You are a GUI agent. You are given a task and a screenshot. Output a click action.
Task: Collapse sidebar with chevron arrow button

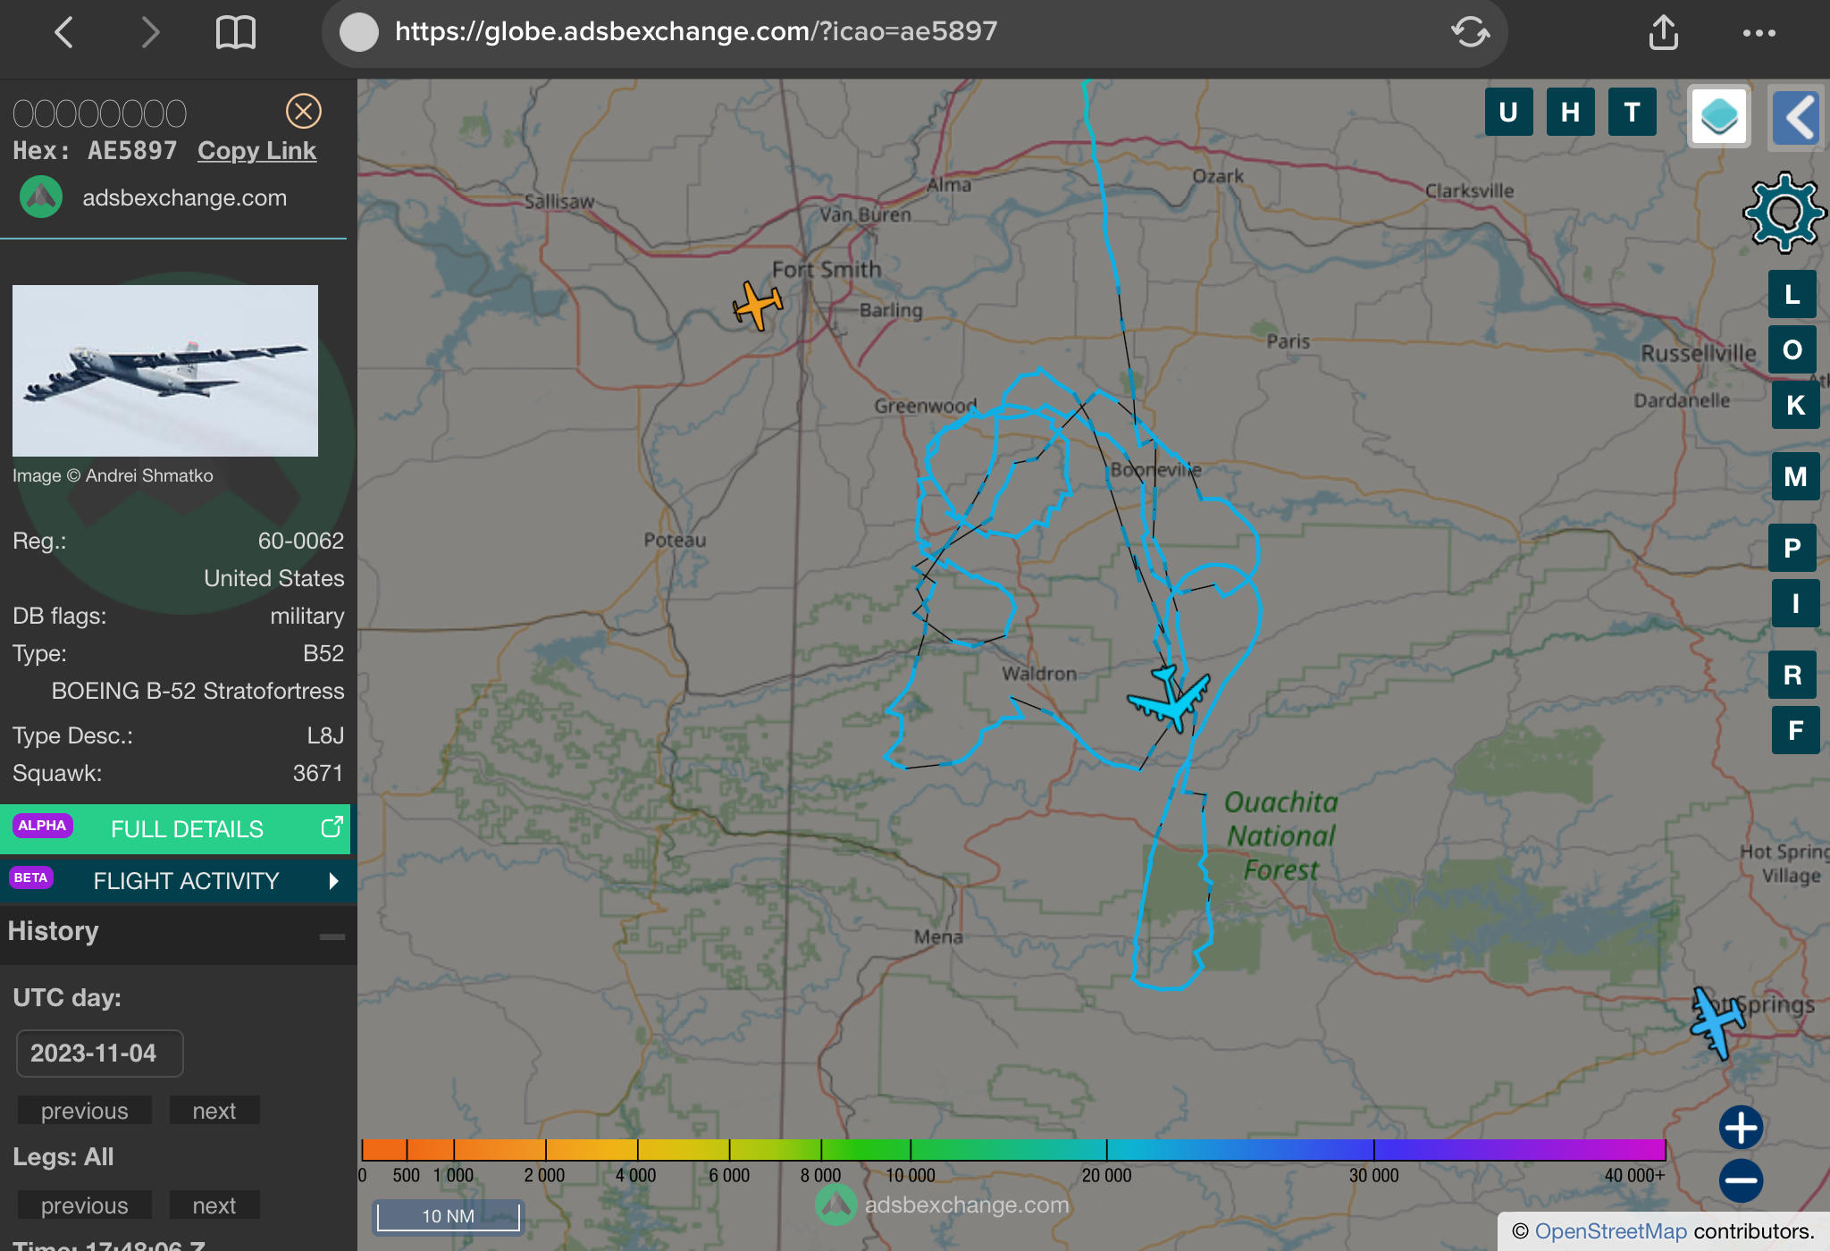click(1796, 116)
